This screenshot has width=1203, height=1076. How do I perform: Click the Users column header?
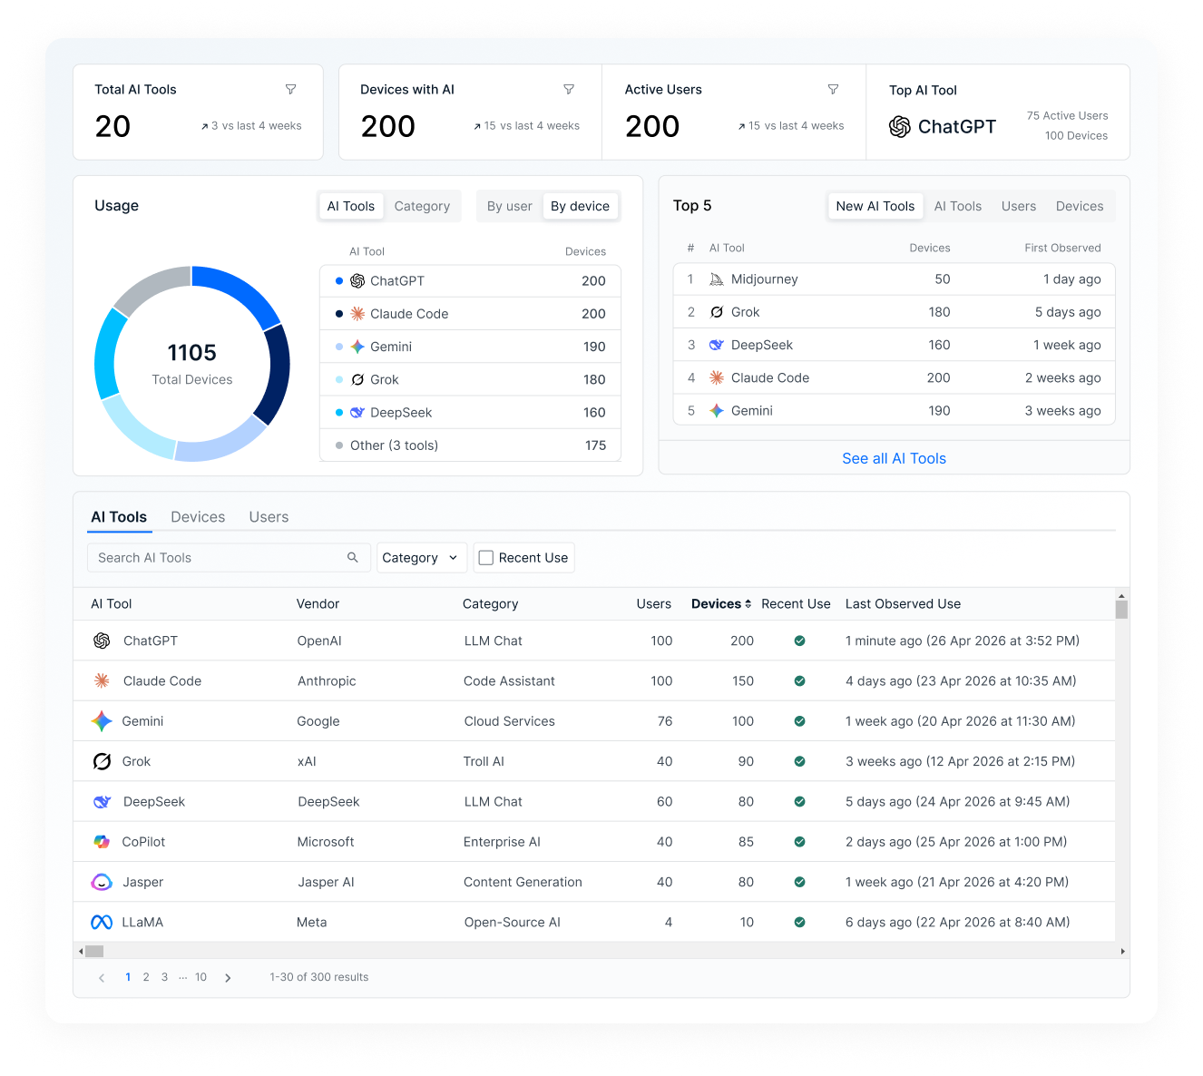653,604
